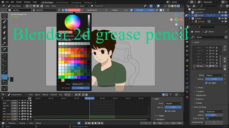Hide the Stroke object in outliner
The height and width of the screenshot is (128, 229).
[223, 15]
